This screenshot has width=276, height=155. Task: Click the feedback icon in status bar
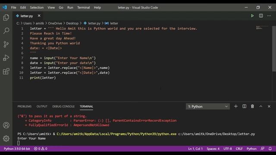[262, 149]
